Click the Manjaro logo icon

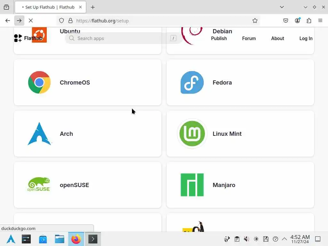pos(192,185)
